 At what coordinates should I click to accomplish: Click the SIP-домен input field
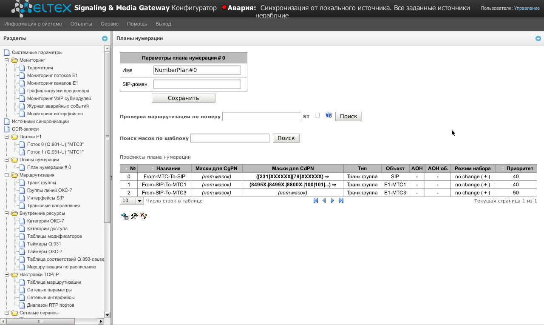[x=197, y=84]
